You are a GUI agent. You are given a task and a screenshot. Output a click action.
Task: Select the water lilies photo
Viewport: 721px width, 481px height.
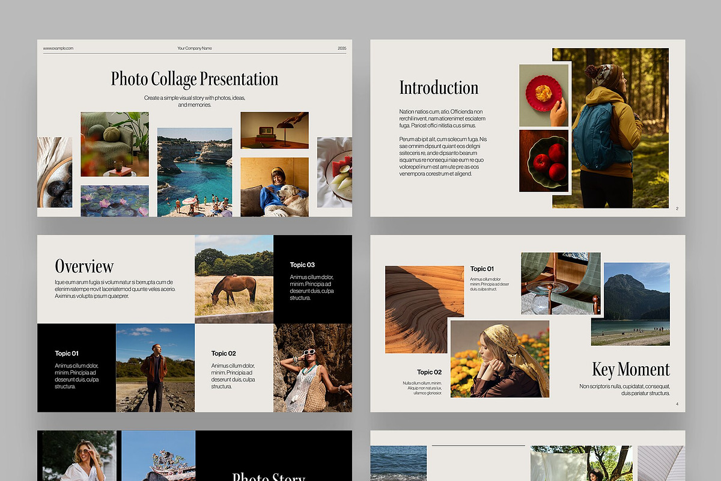point(115,201)
